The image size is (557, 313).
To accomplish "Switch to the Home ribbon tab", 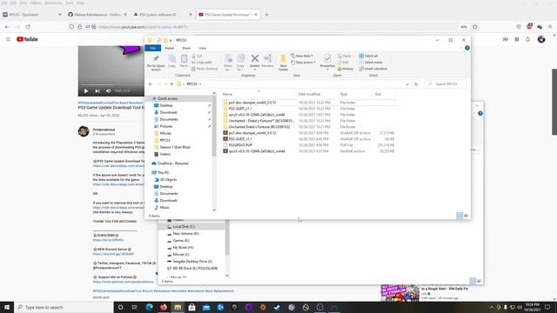I will [170, 48].
